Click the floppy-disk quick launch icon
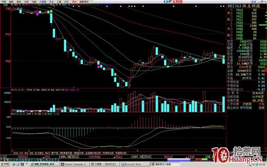267x167 pixels. click(22, 164)
